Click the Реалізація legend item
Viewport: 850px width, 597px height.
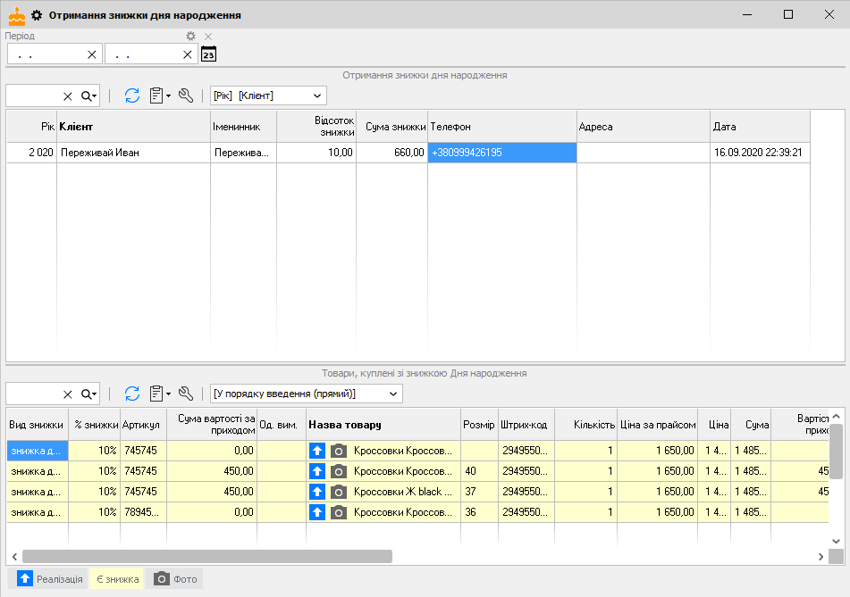coord(51,579)
